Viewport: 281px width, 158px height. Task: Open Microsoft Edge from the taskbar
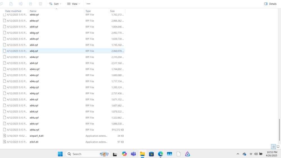coord(160,154)
